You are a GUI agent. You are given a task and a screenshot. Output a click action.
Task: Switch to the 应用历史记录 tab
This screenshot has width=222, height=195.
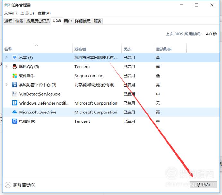(x=38, y=21)
